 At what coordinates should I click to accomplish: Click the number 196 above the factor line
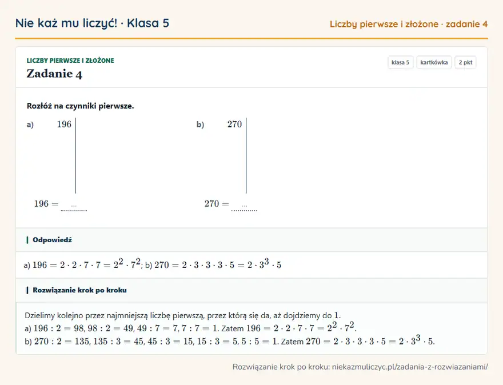[64, 125]
